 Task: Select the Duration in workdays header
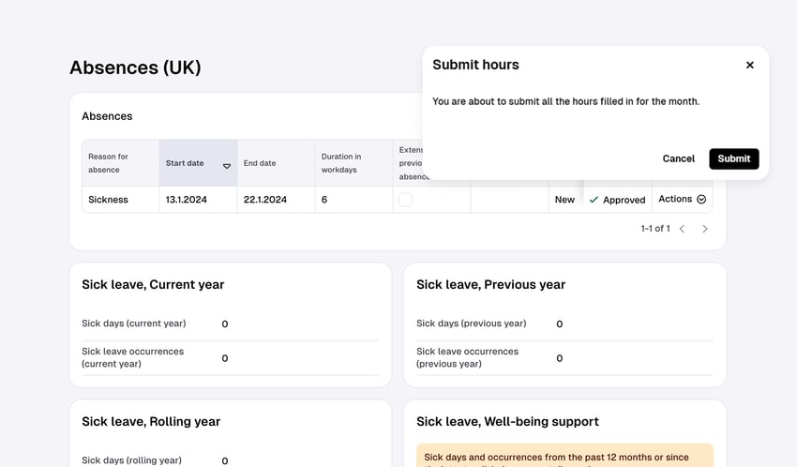click(341, 163)
